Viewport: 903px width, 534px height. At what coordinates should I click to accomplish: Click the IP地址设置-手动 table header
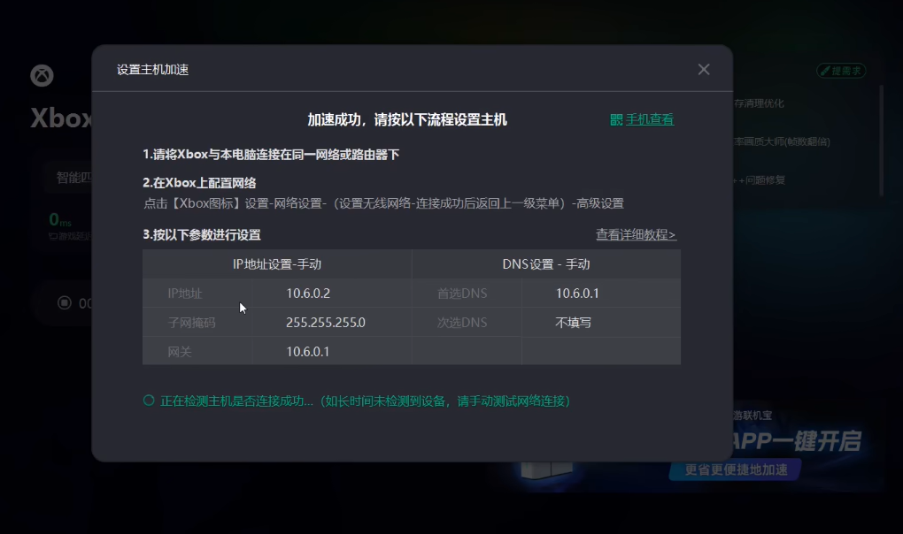pos(277,263)
